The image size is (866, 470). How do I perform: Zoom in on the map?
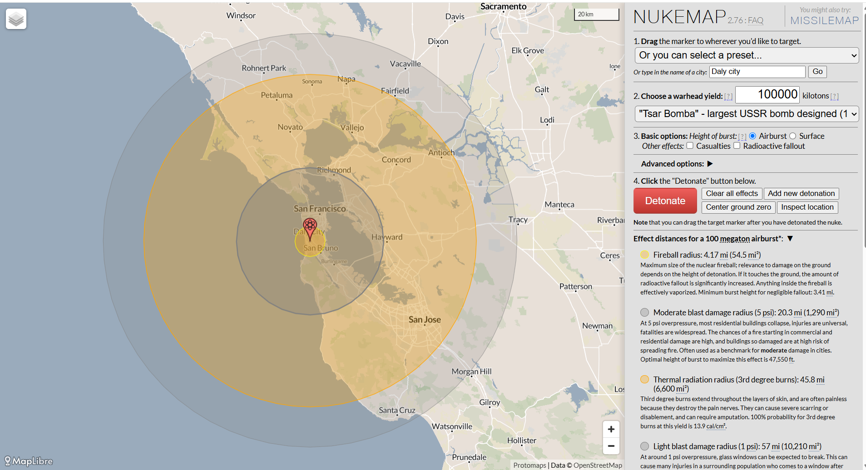coord(611,429)
